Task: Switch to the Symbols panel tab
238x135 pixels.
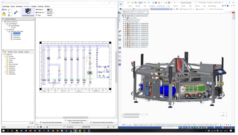Action: click(10, 52)
